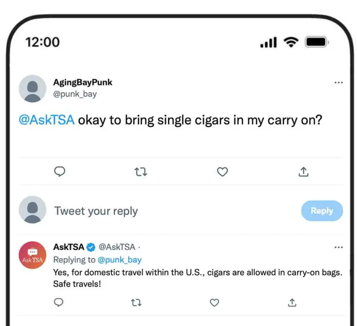
Task: Click the @AskTSA handle beside verified badge
Action: (x=117, y=247)
